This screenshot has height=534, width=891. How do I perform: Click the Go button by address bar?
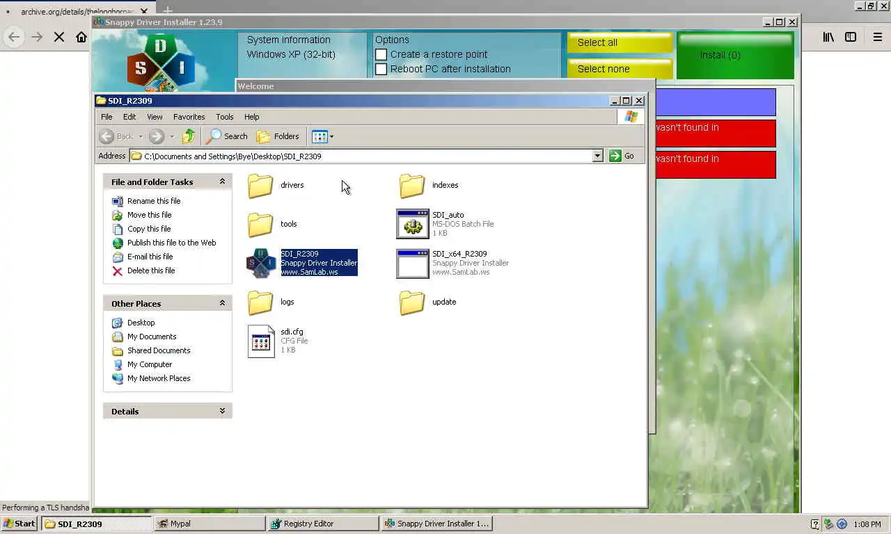click(x=622, y=156)
